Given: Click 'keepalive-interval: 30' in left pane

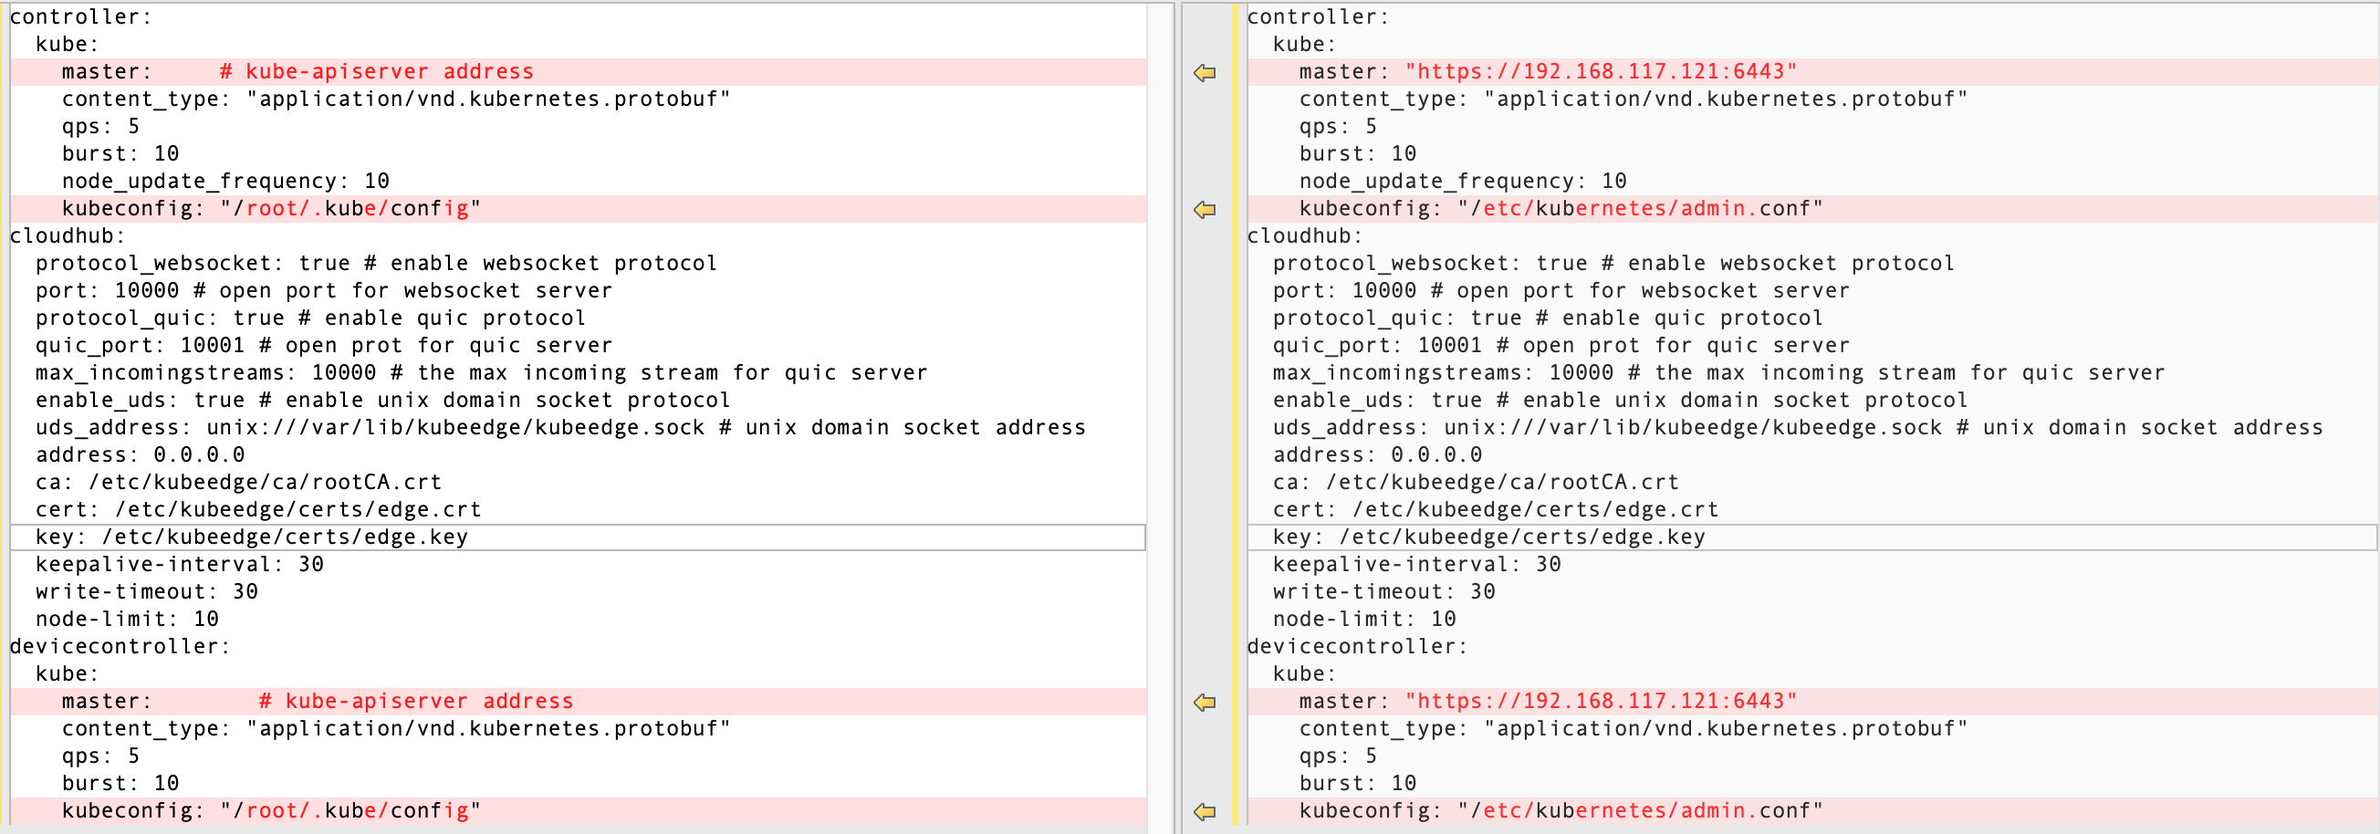Looking at the screenshot, I should coord(179,564).
